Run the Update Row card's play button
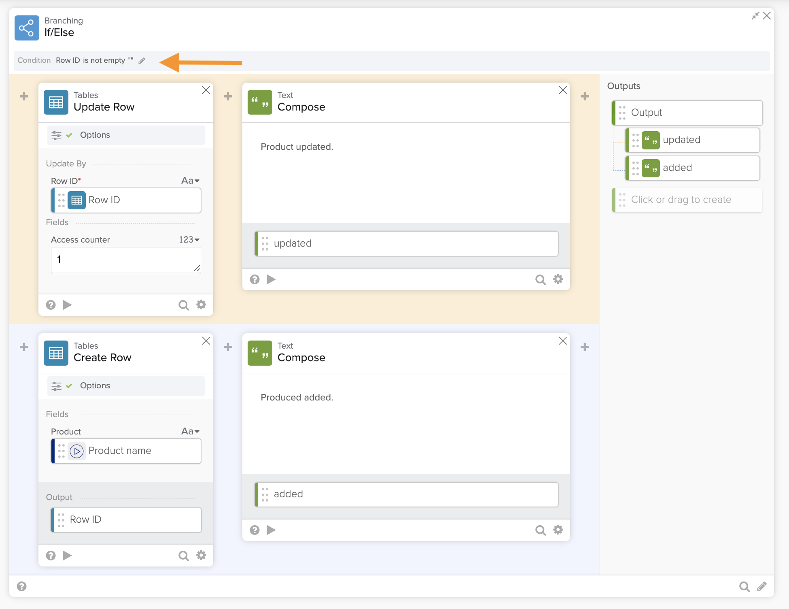This screenshot has width=789, height=609. [x=67, y=304]
